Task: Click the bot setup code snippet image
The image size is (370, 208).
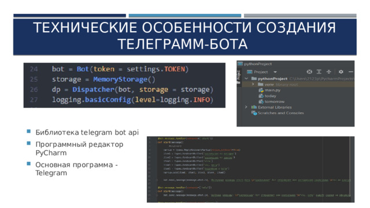Action: coord(124,86)
